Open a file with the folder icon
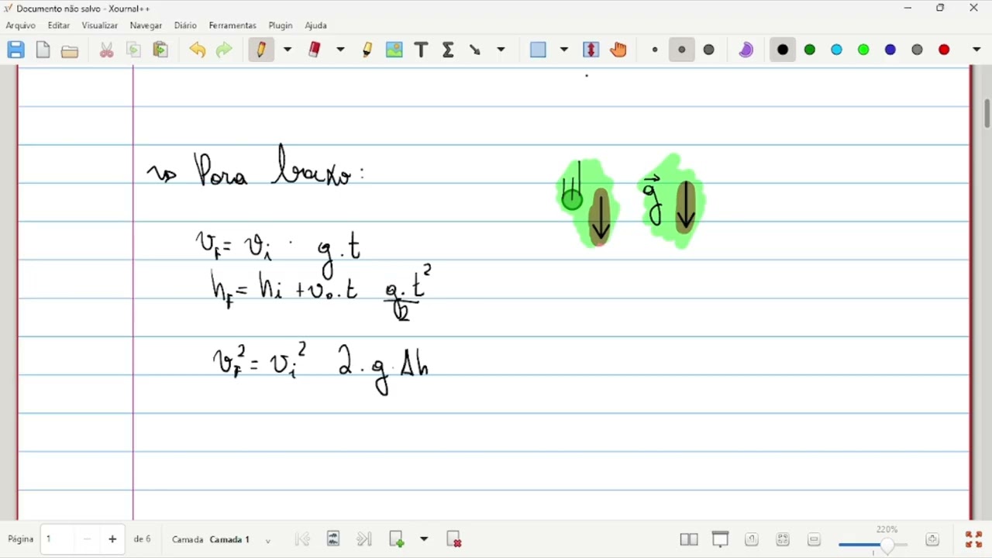 pos(70,50)
